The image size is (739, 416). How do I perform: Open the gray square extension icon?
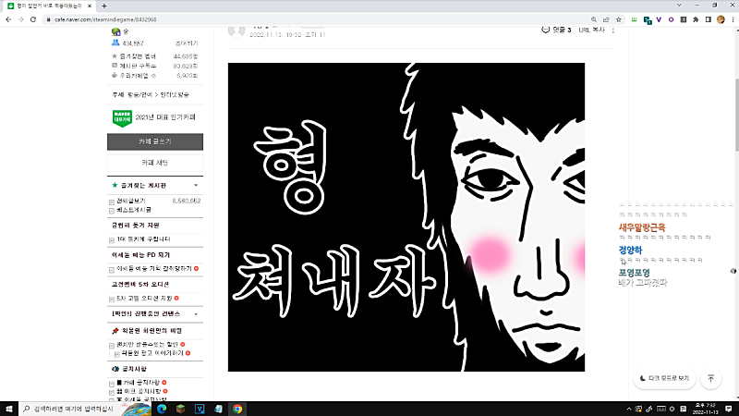pyautogui.click(x=684, y=19)
